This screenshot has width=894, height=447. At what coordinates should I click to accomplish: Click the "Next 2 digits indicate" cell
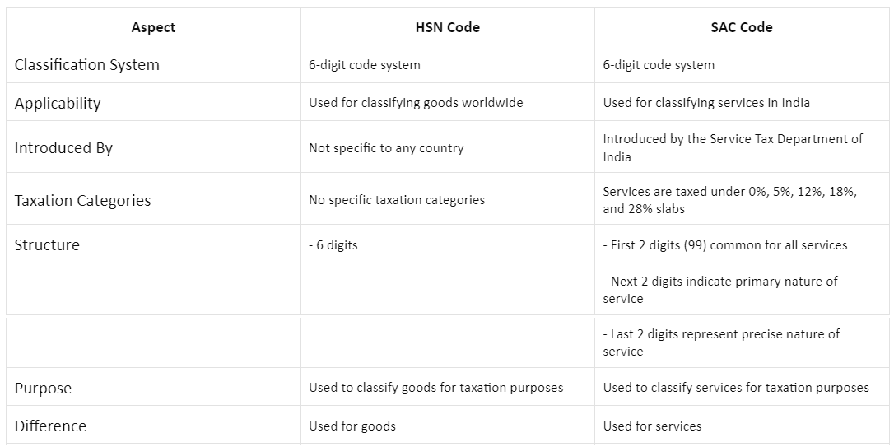click(720, 290)
